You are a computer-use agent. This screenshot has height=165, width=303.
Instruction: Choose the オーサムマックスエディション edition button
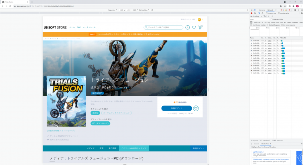[x=116, y=113]
